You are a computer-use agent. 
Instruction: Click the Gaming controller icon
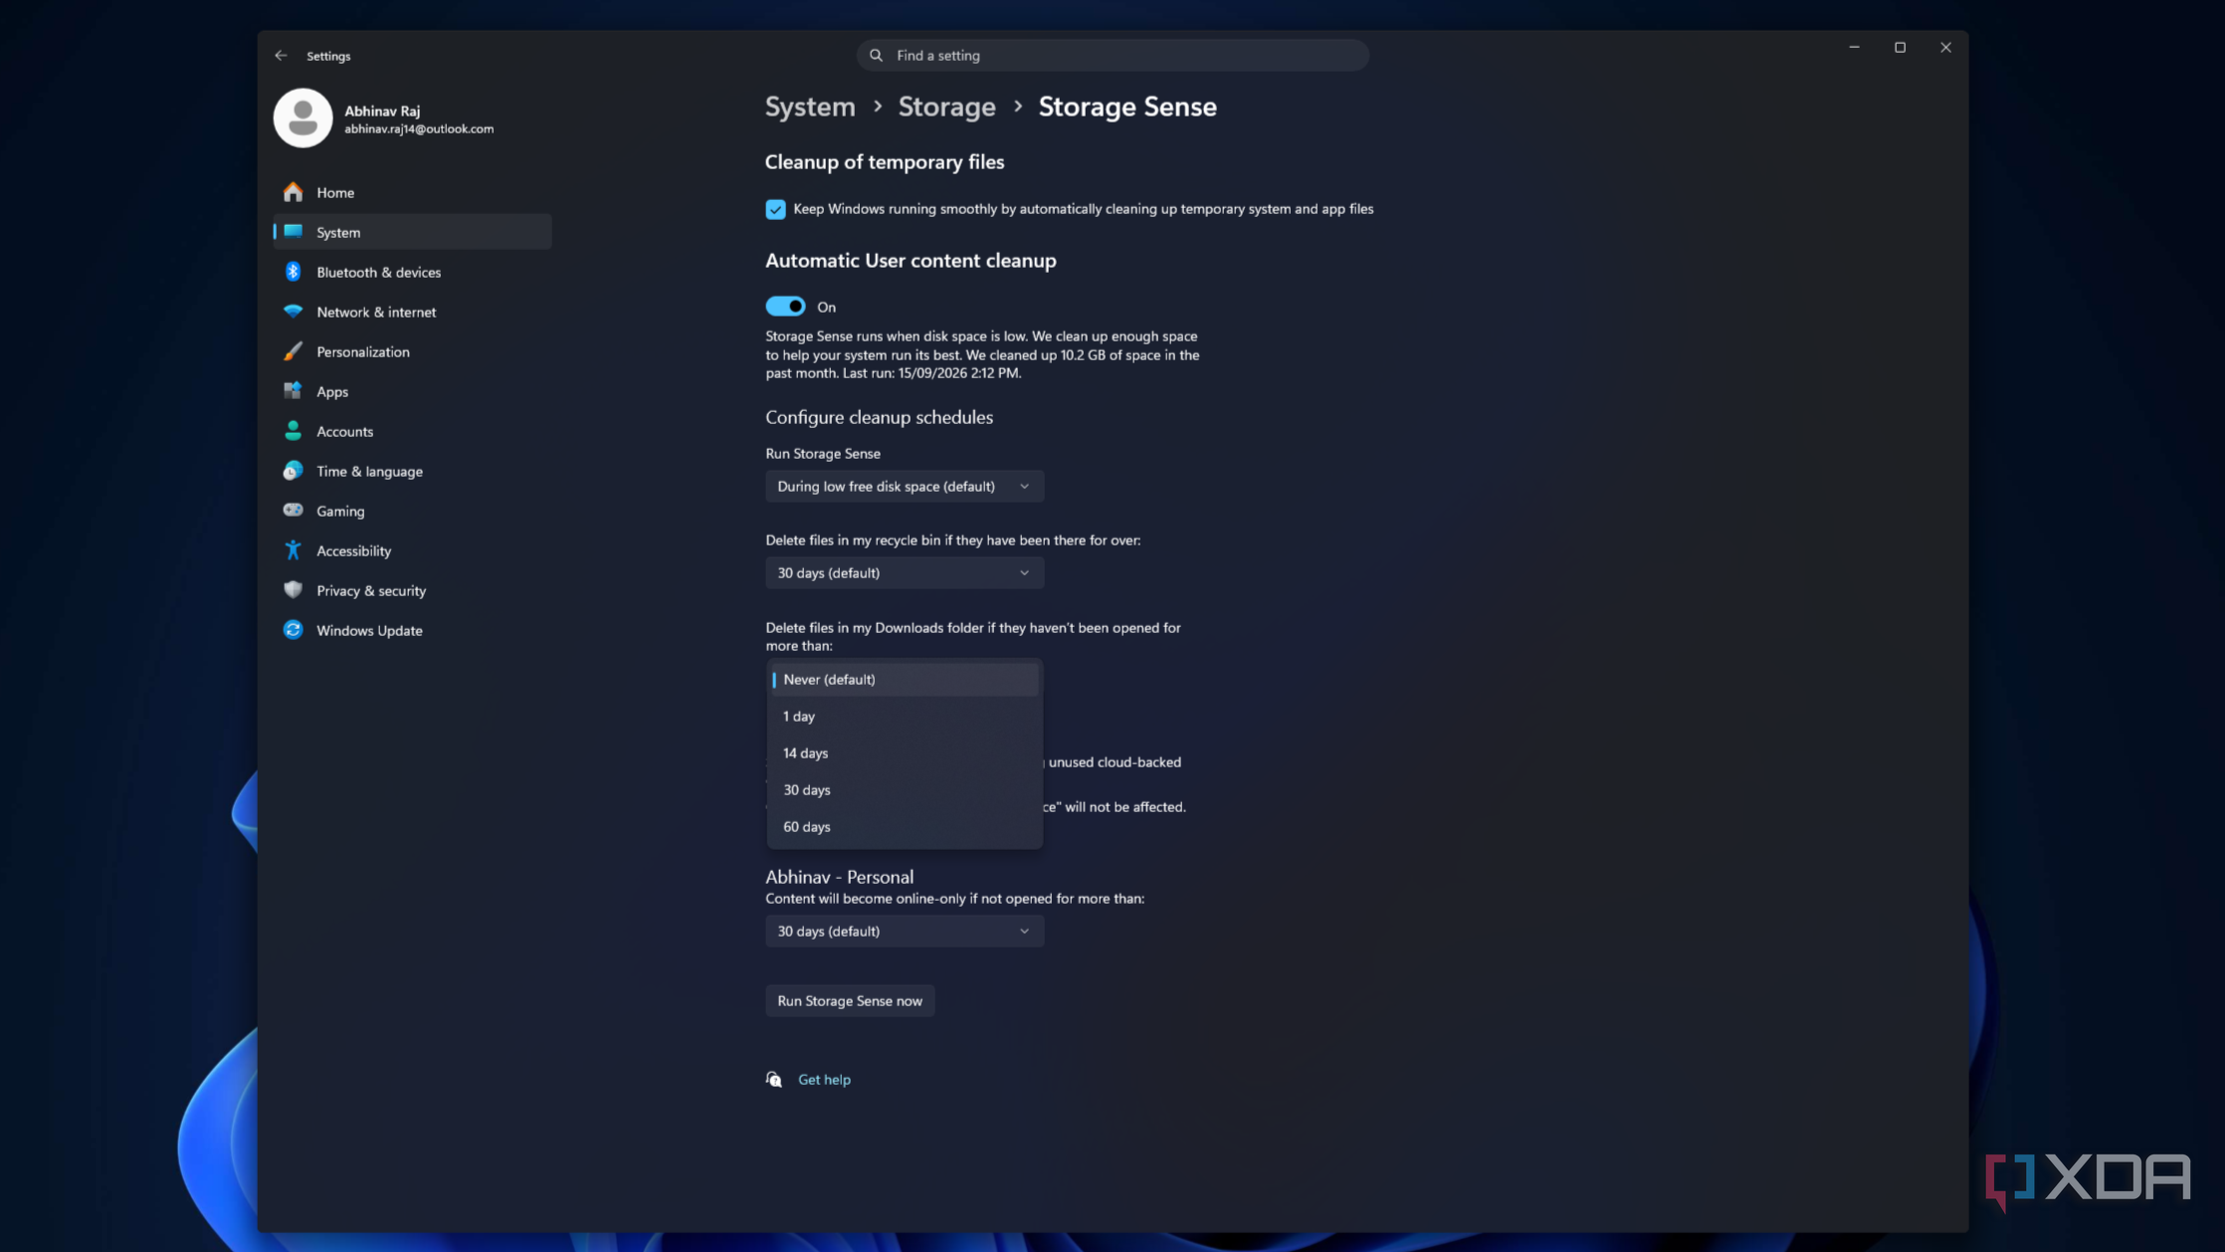[293, 511]
